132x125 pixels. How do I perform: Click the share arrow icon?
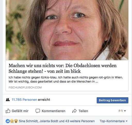(74, 111)
